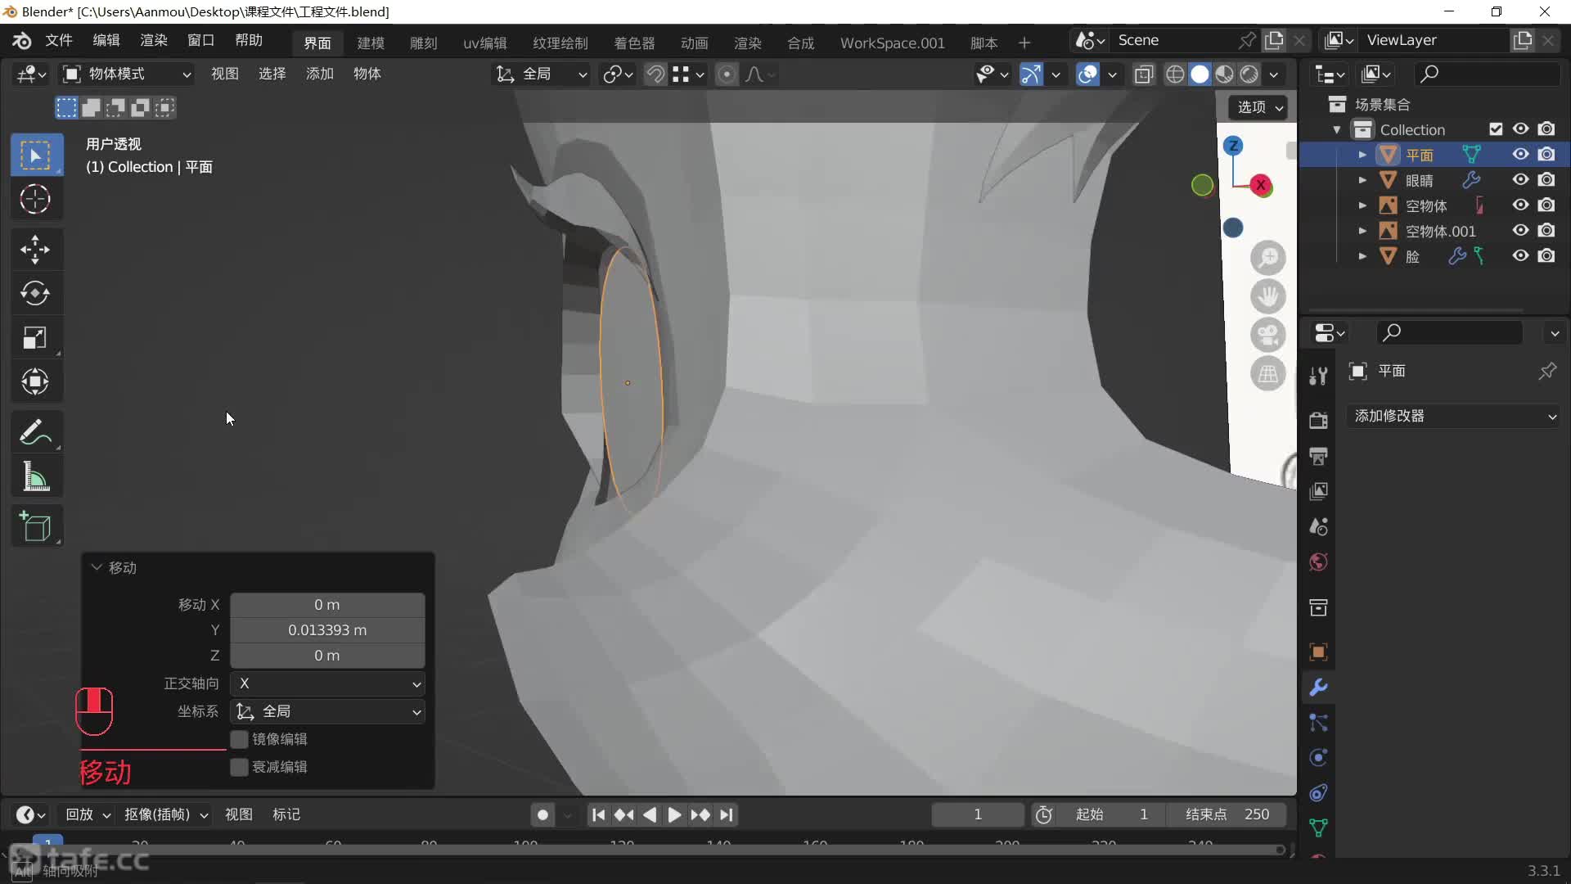Open the Object Constraints properties tab
This screenshot has height=884, width=1571.
pyautogui.click(x=1318, y=793)
